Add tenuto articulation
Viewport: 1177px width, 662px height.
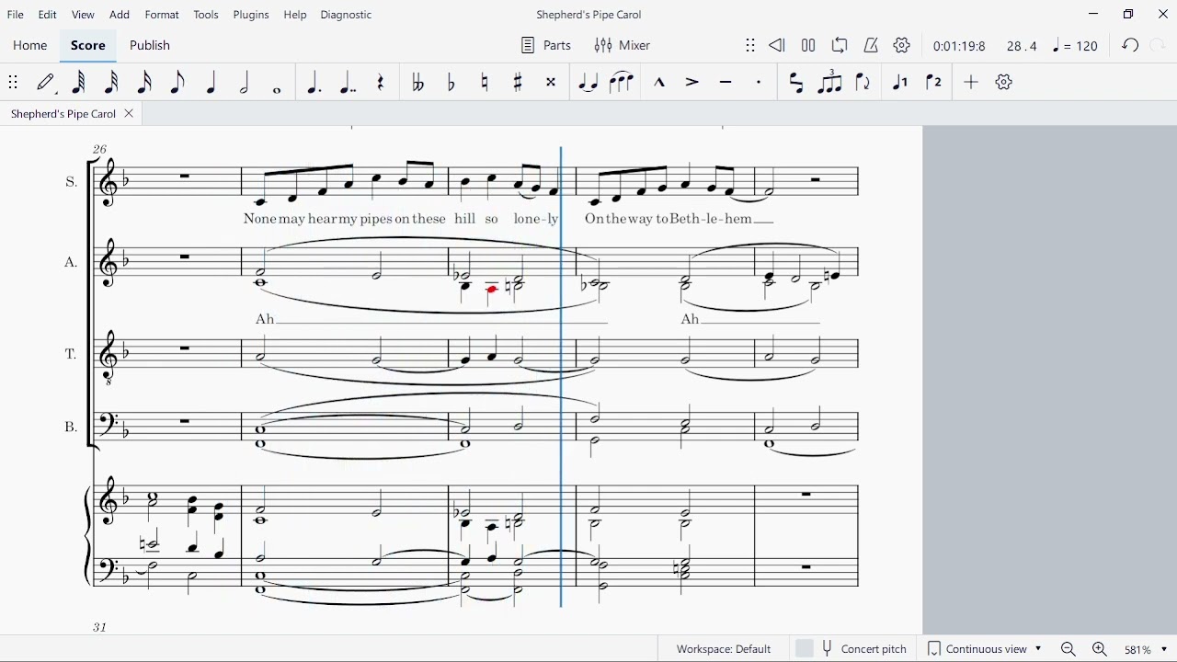(726, 83)
